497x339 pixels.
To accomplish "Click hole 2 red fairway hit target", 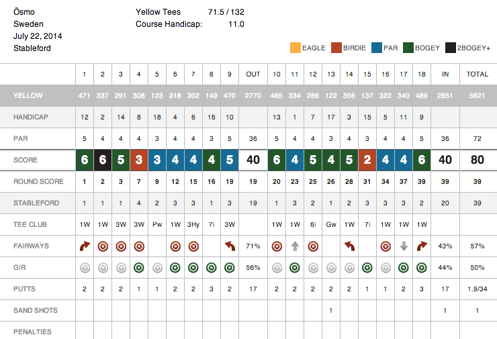I will [x=103, y=246].
